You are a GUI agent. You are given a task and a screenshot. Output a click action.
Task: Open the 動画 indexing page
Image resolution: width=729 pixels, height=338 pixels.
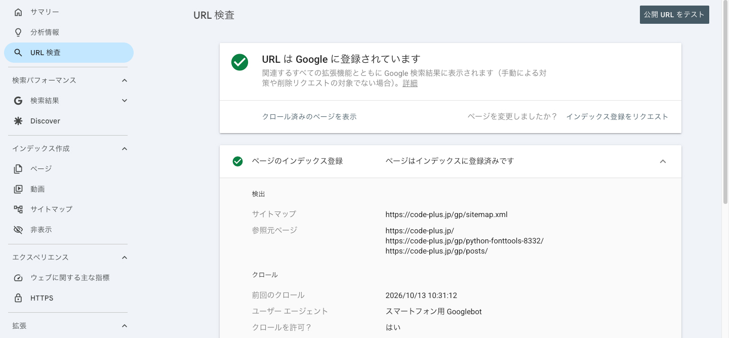click(69, 189)
